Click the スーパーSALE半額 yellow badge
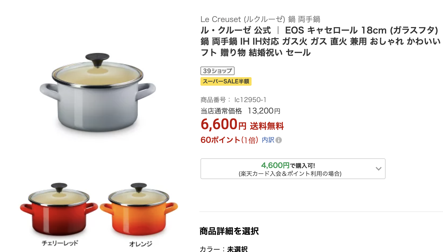Image resolution: width=443 pixels, height=252 pixels. click(x=226, y=81)
